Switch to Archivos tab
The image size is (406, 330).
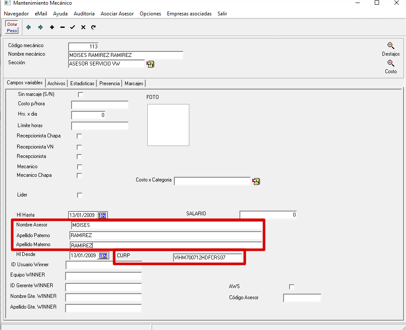(x=56, y=83)
